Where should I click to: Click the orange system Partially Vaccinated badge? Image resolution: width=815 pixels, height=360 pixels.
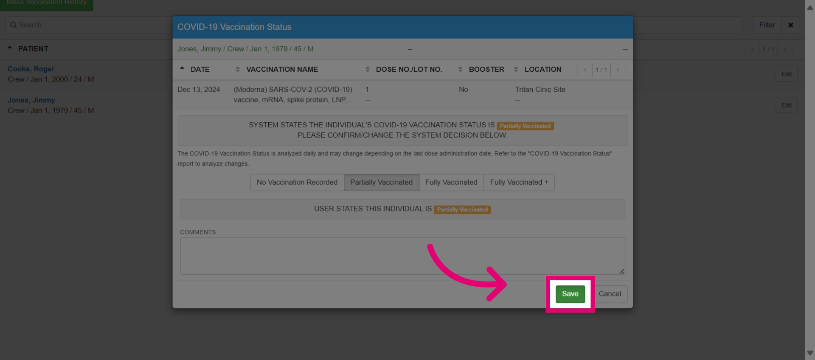click(525, 126)
